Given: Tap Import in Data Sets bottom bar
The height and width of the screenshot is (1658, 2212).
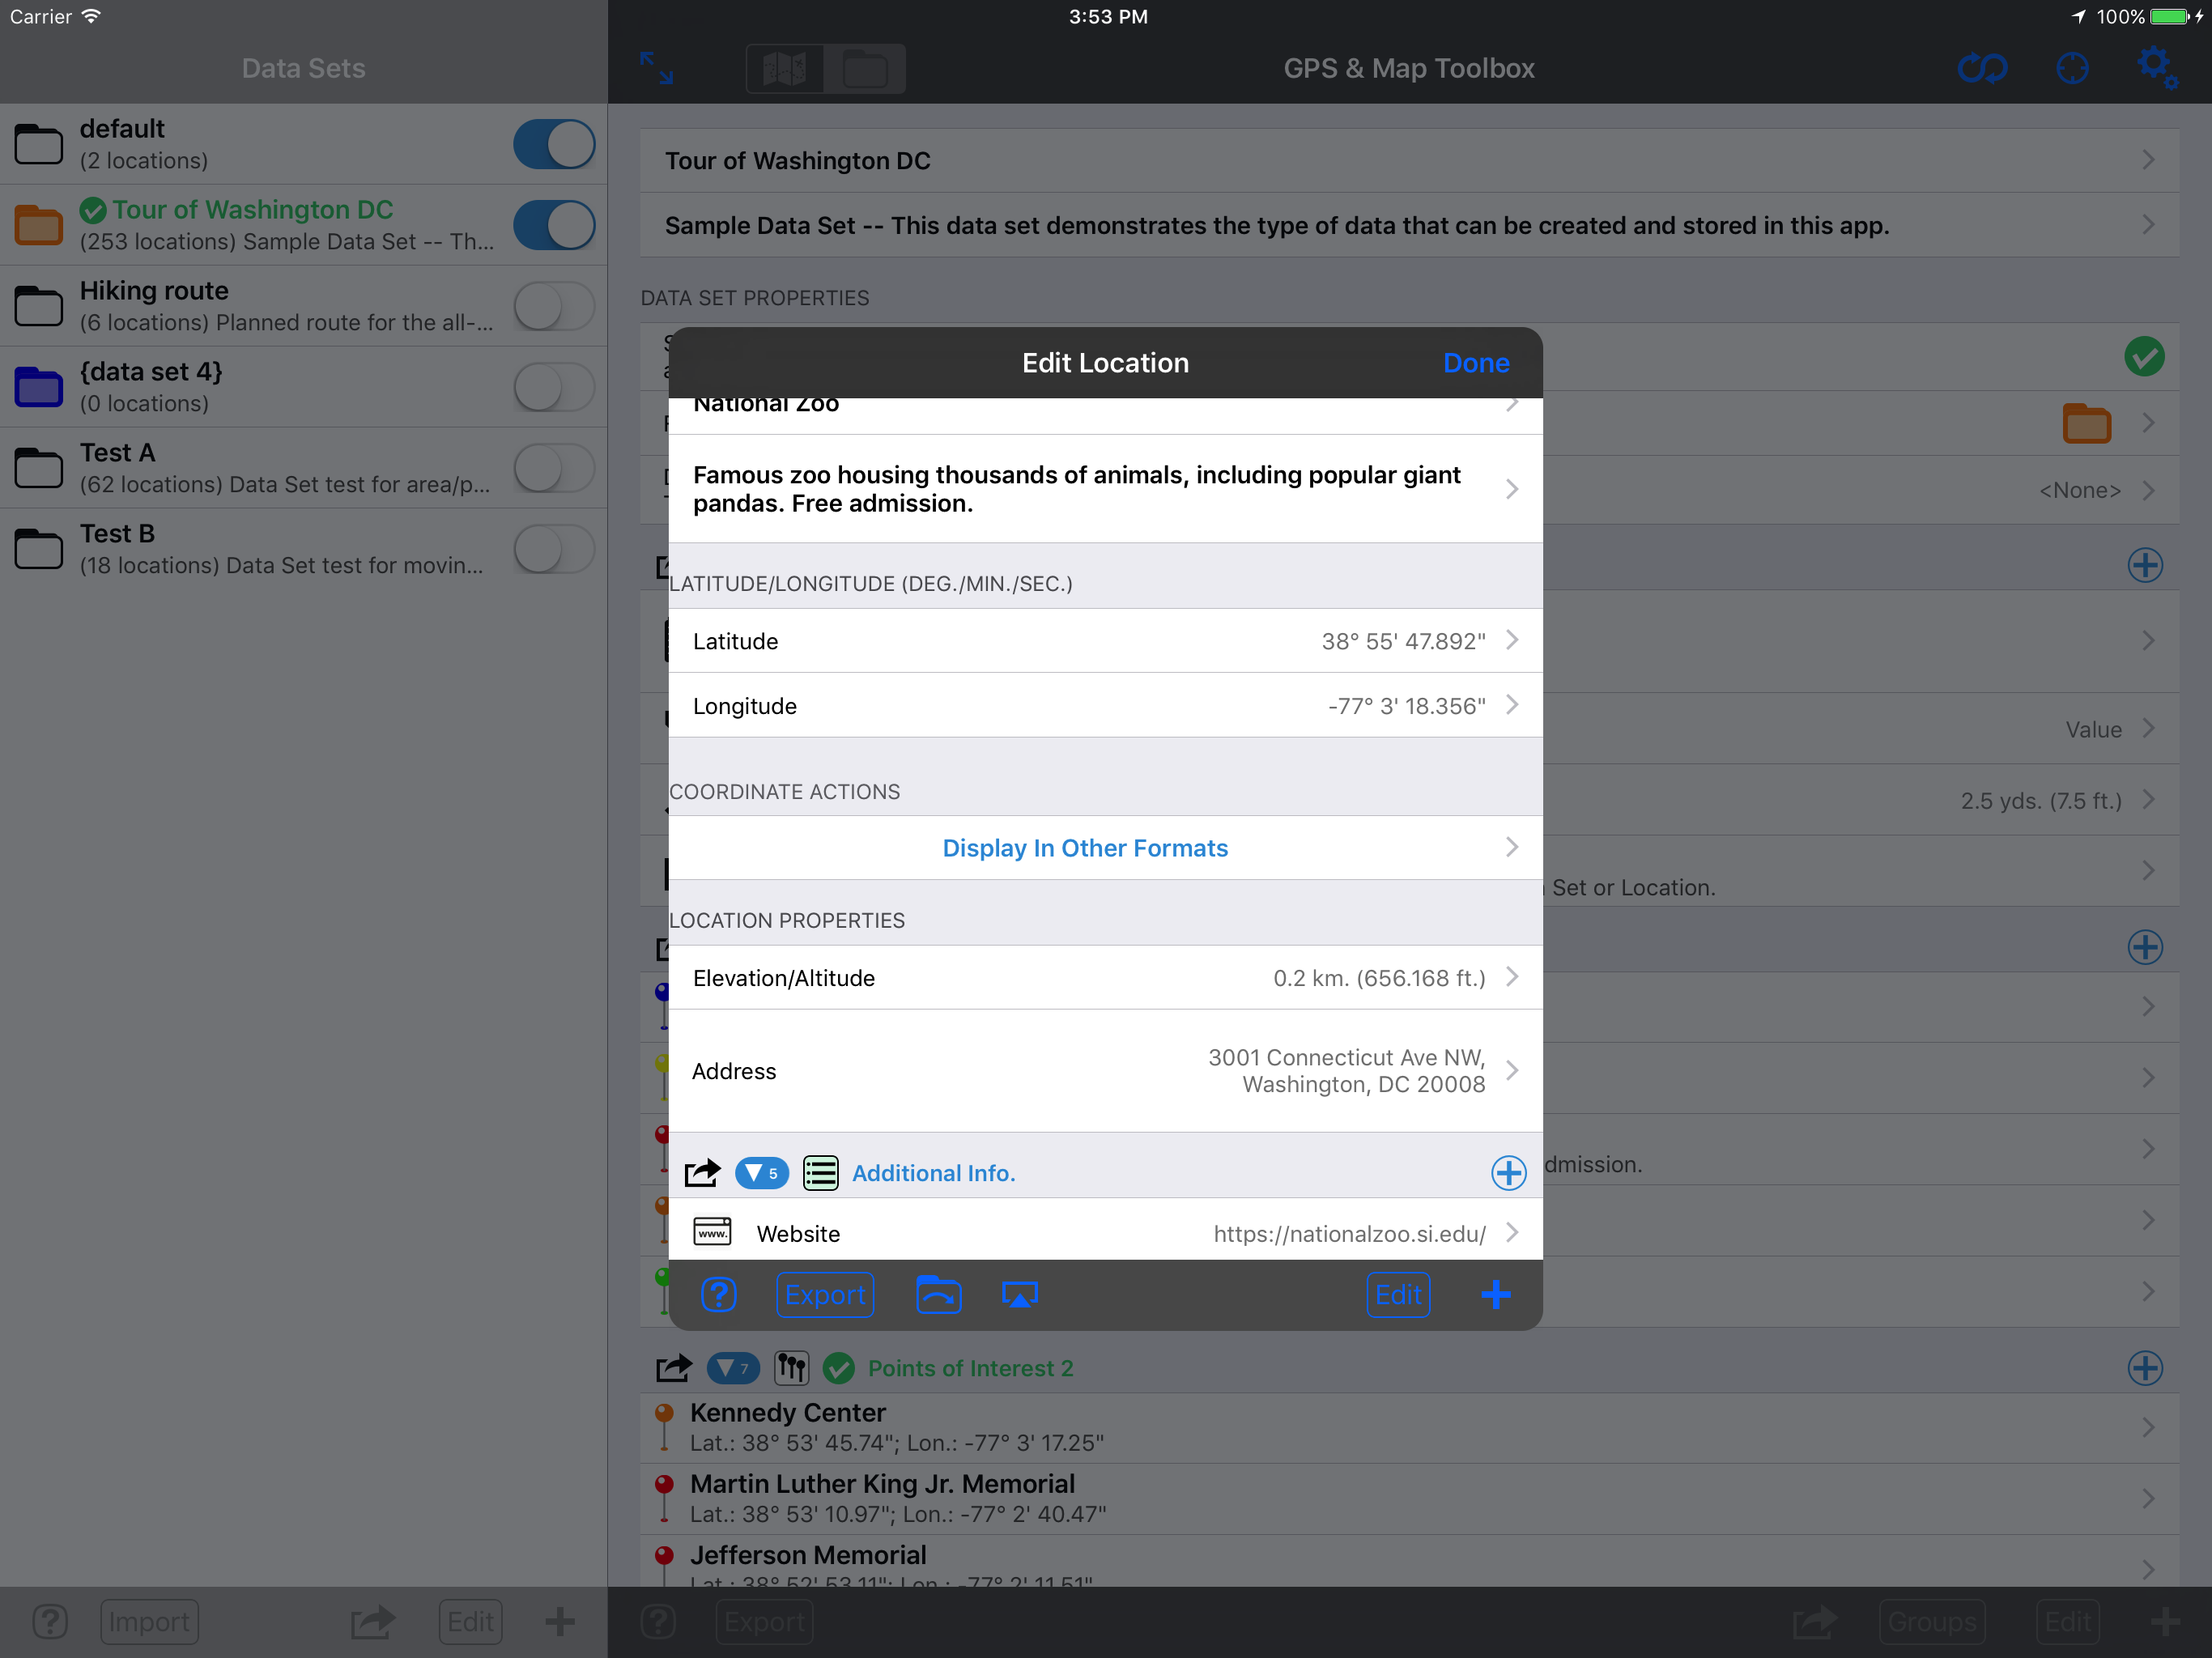Looking at the screenshot, I should [149, 1621].
